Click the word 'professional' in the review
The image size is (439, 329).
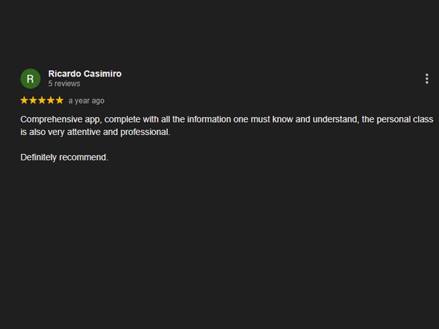click(144, 132)
